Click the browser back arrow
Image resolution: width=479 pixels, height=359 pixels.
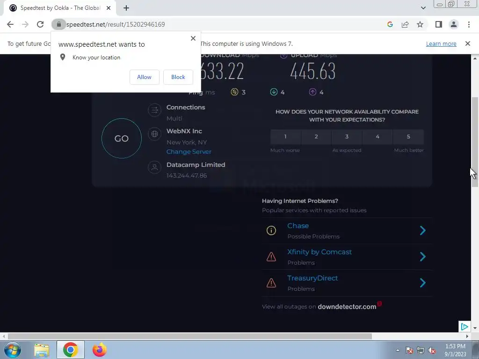tap(10, 24)
